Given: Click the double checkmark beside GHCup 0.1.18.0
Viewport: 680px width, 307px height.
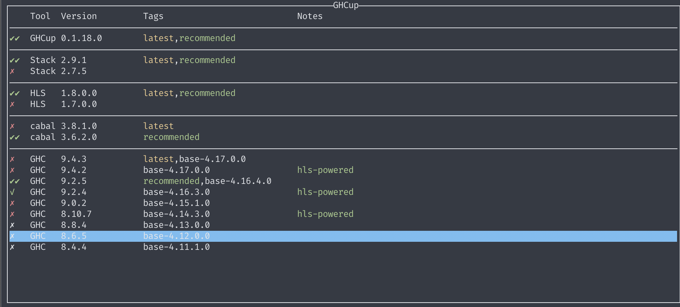Looking at the screenshot, I should coord(15,38).
